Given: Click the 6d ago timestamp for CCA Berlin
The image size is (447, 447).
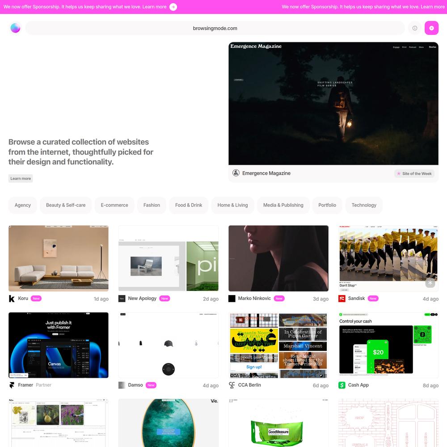Looking at the screenshot, I should (320, 385).
